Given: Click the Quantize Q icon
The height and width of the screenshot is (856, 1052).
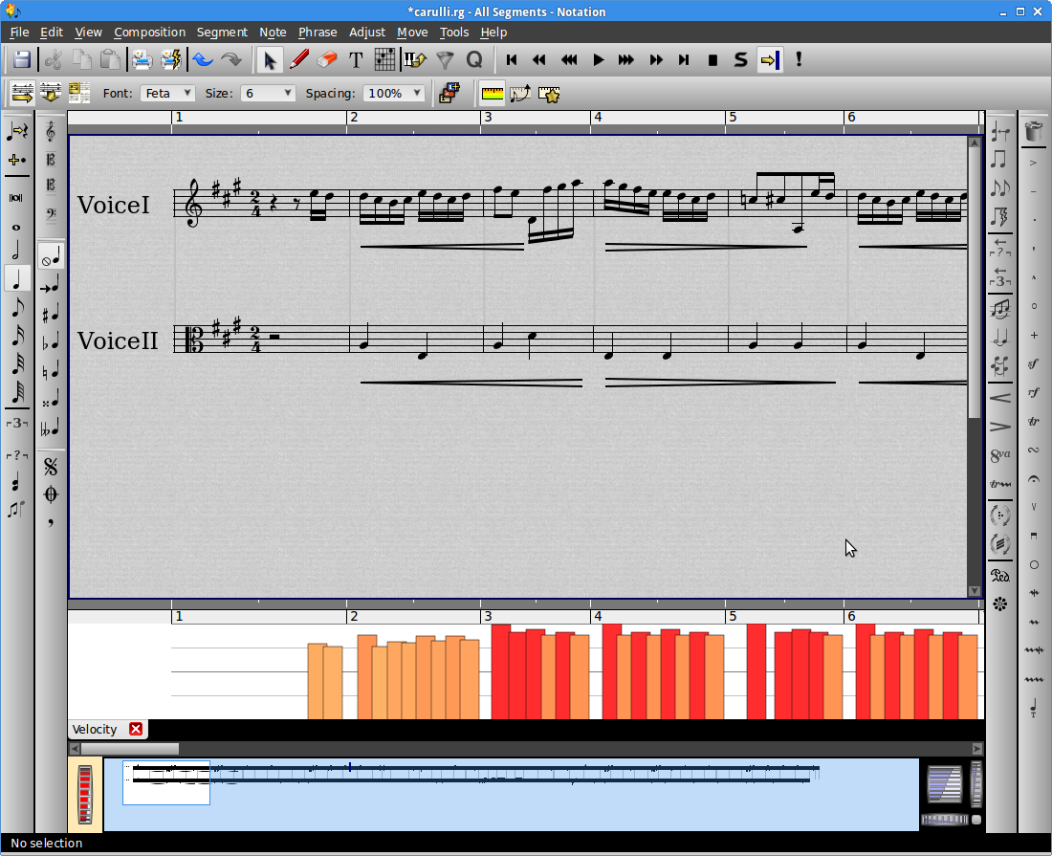Looking at the screenshot, I should (474, 59).
